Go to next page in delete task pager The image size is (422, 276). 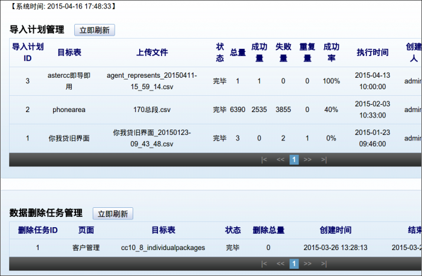(307, 263)
